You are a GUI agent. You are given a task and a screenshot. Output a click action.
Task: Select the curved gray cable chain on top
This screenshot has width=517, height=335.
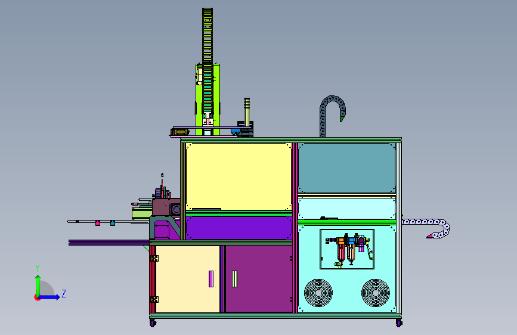coord(332,116)
